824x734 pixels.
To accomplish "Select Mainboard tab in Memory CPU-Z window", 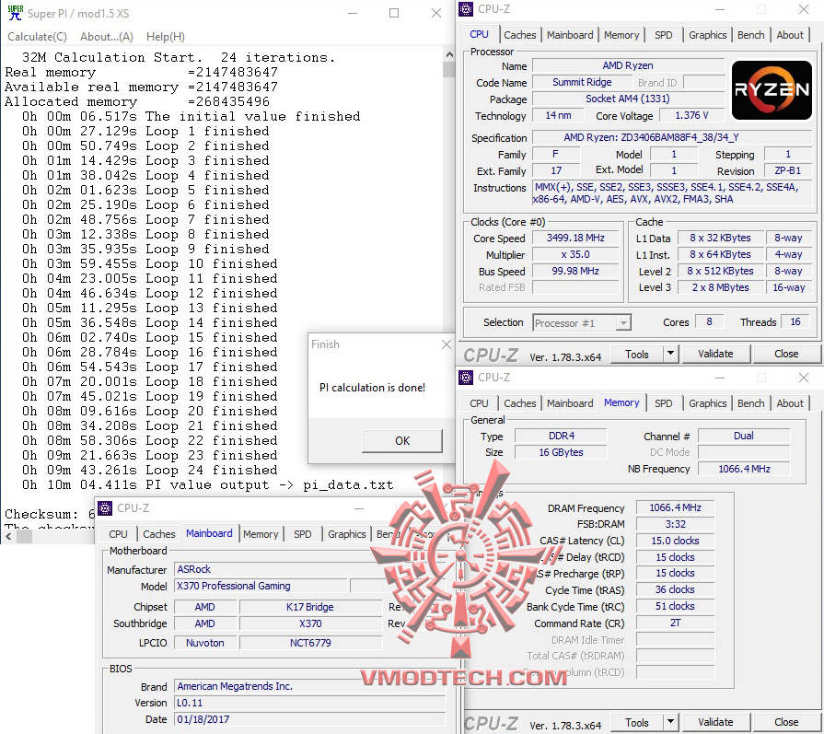I will 570,403.
